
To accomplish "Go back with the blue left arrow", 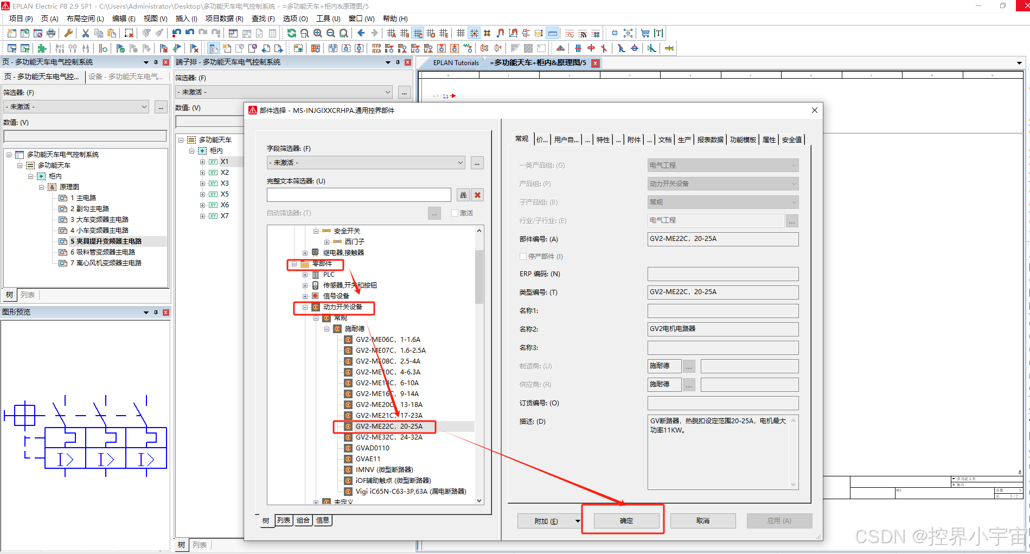I will click(361, 33).
